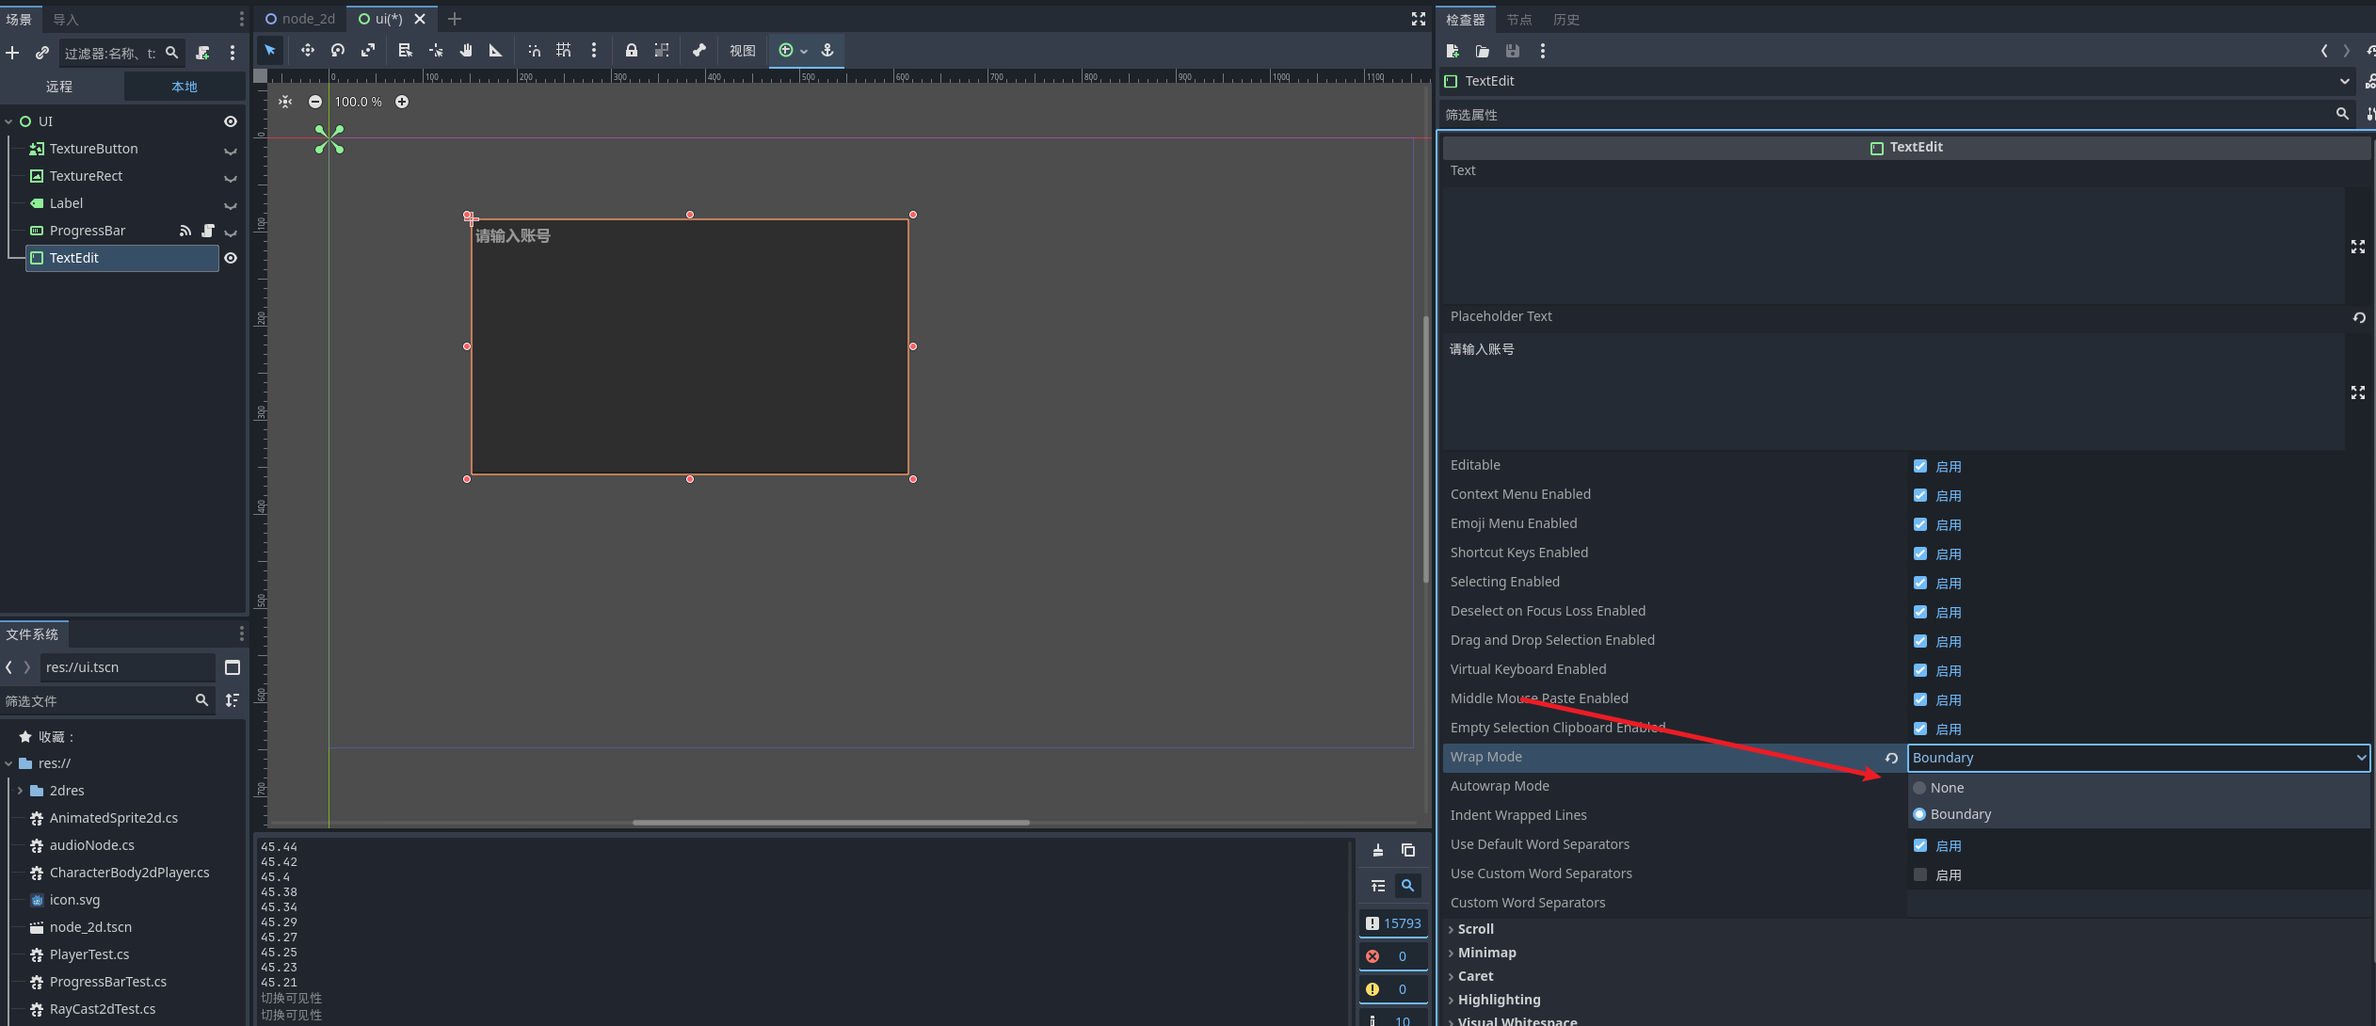Toggle visibility of the UI root node
This screenshot has width=2376, height=1026.
click(x=231, y=121)
